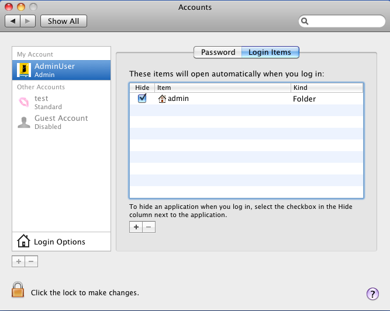
Task: Click the search field in toolbar
Action: coord(345,22)
